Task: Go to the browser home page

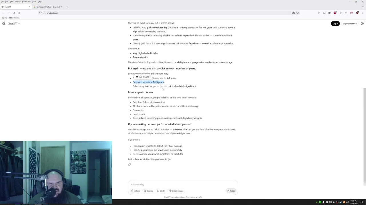Action: click(19, 13)
